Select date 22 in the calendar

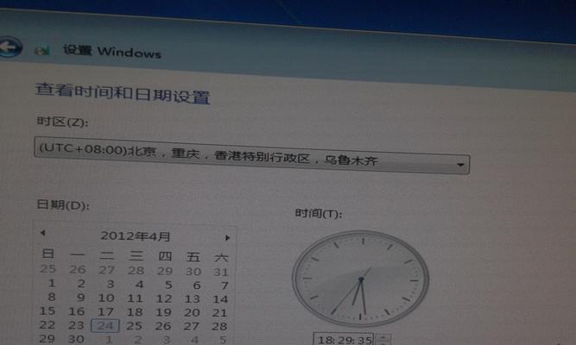tap(47, 325)
